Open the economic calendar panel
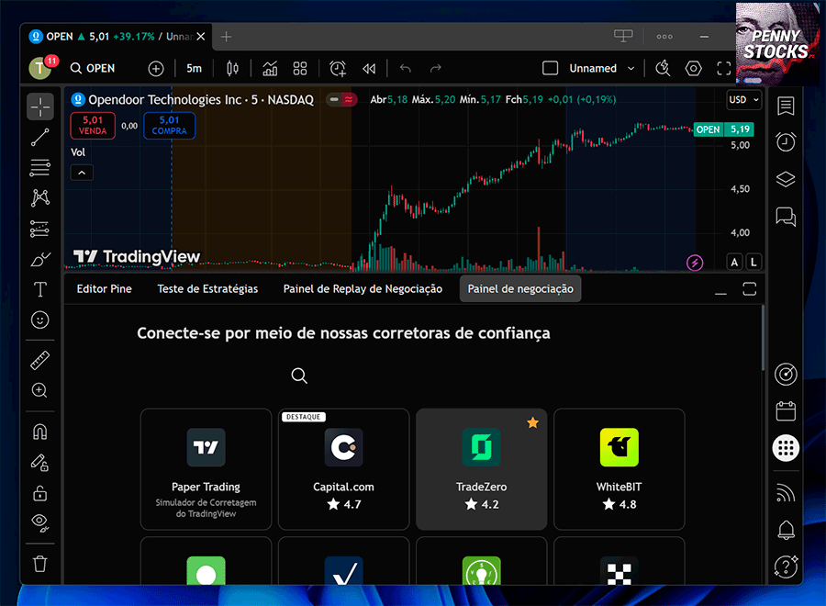The height and width of the screenshot is (606, 826). tap(786, 411)
